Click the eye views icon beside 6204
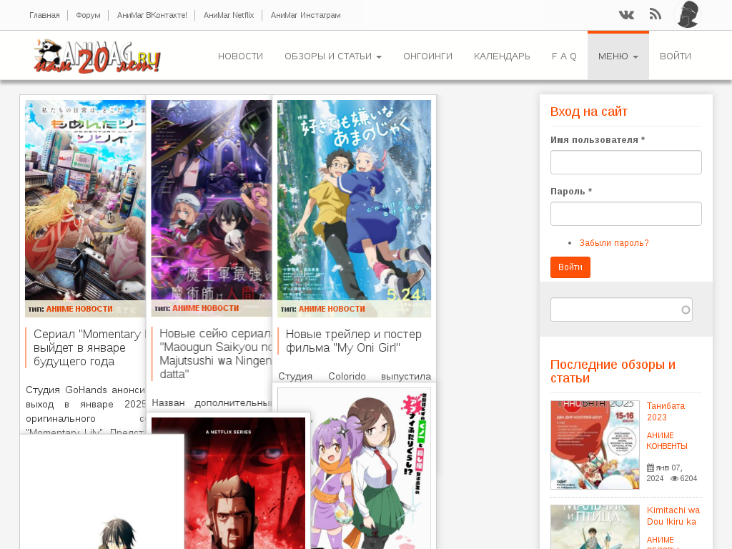The width and height of the screenshot is (732, 549). coord(675,478)
